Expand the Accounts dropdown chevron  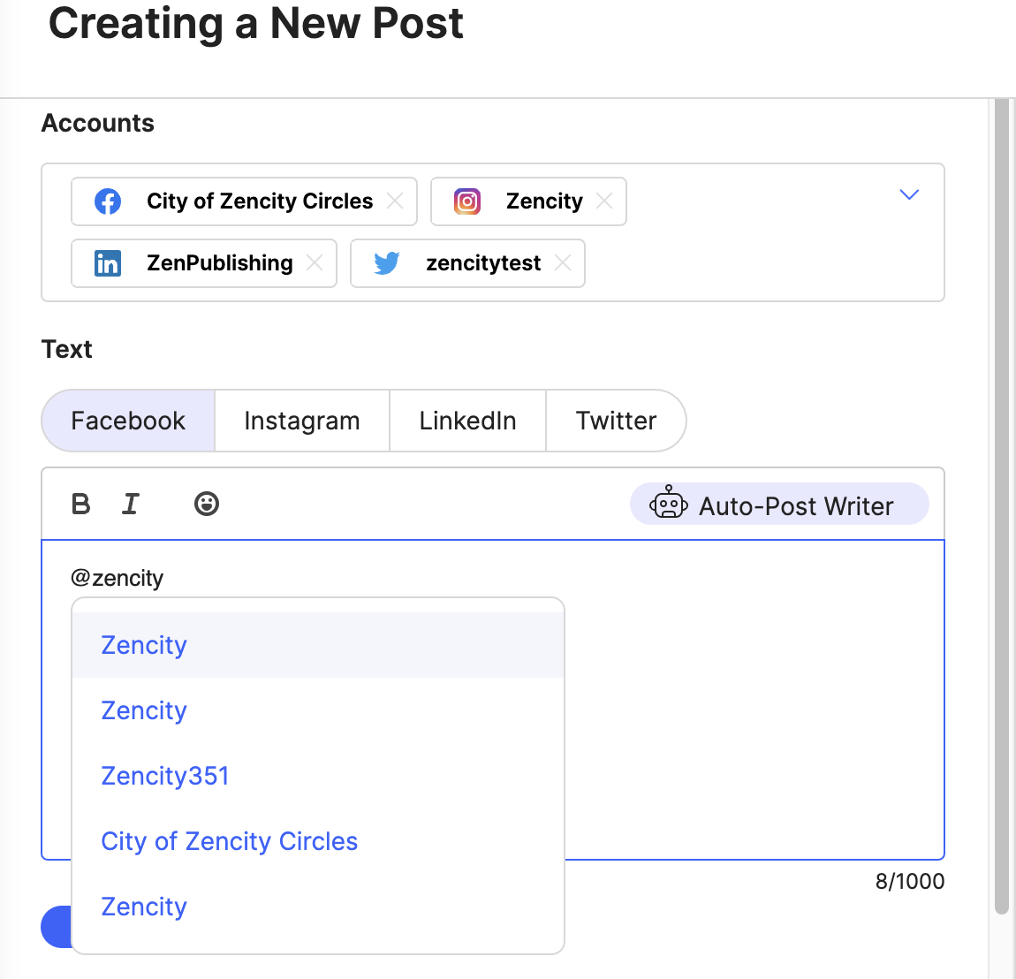coord(909,194)
